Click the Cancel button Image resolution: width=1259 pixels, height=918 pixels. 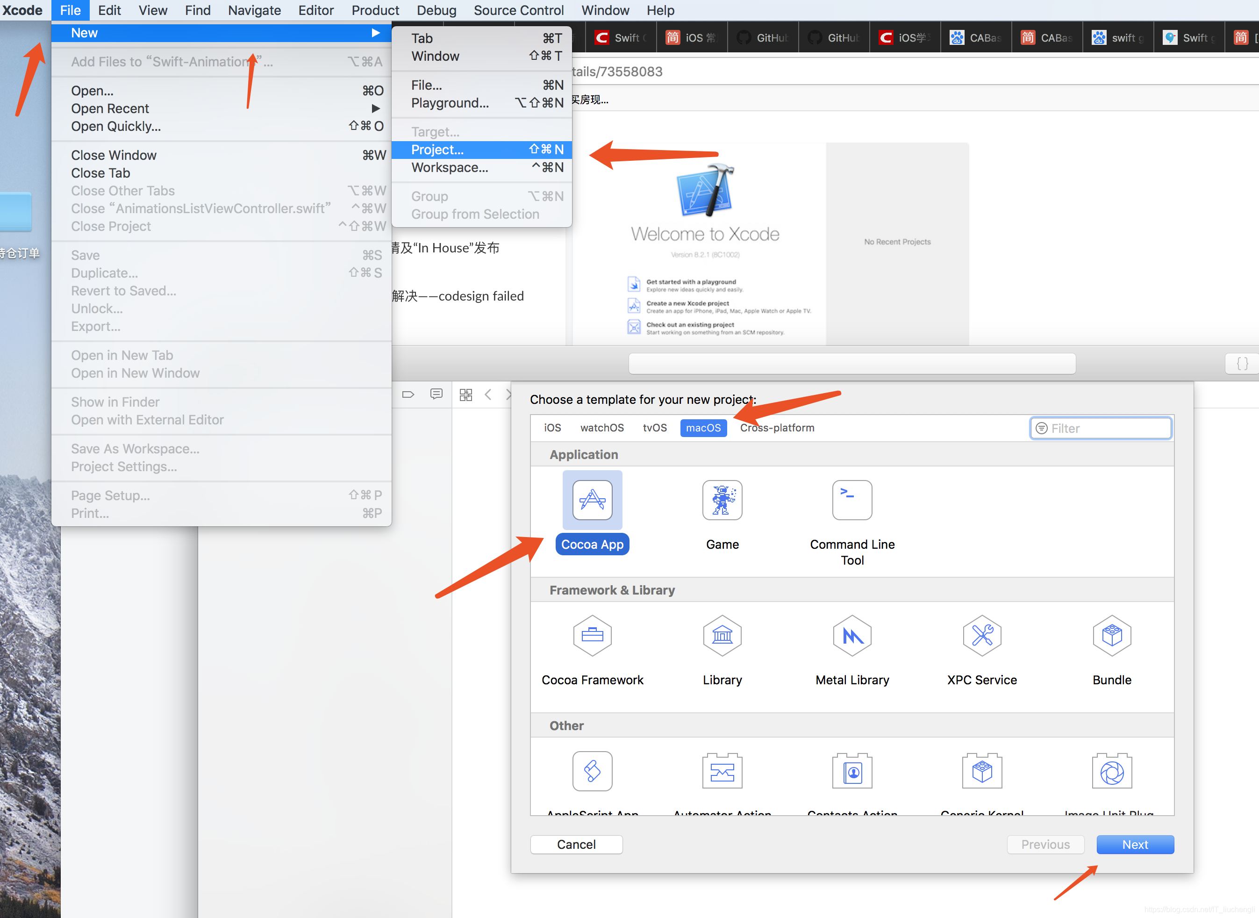click(576, 844)
